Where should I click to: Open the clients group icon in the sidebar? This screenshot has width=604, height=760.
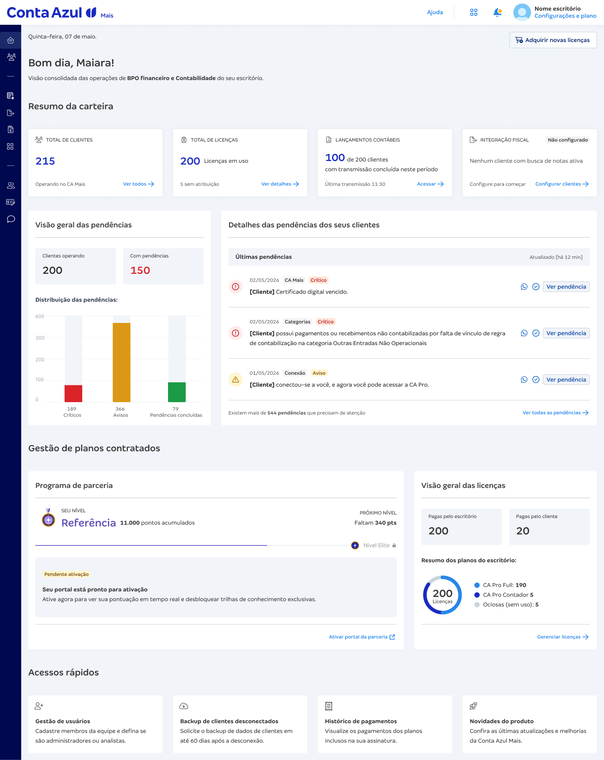(x=11, y=57)
